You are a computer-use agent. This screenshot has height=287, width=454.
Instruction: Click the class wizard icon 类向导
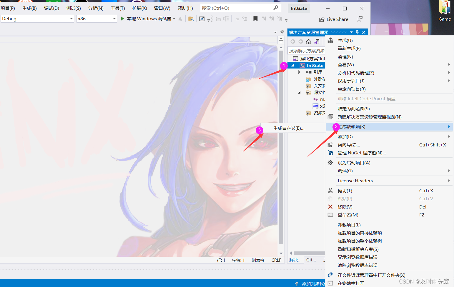click(x=330, y=145)
